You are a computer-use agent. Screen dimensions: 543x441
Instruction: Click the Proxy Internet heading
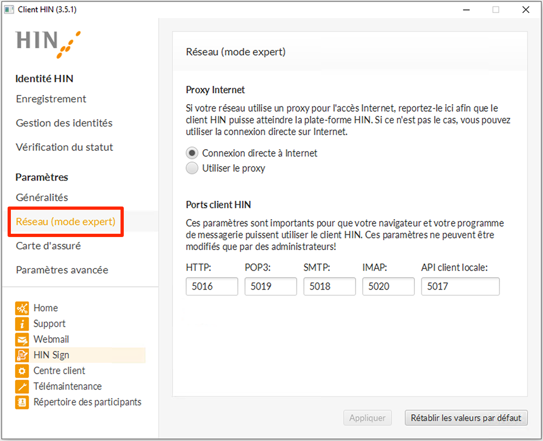[x=215, y=90]
